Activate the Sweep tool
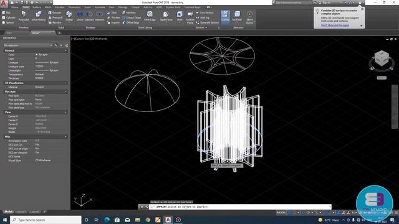The image size is (399, 224). [x=69, y=16]
